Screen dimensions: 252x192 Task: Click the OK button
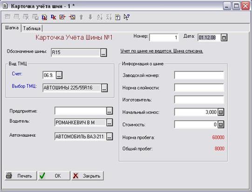54,176
